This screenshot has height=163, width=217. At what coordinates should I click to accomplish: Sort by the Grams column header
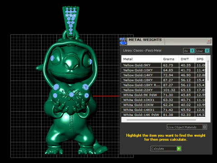click(x=170, y=59)
